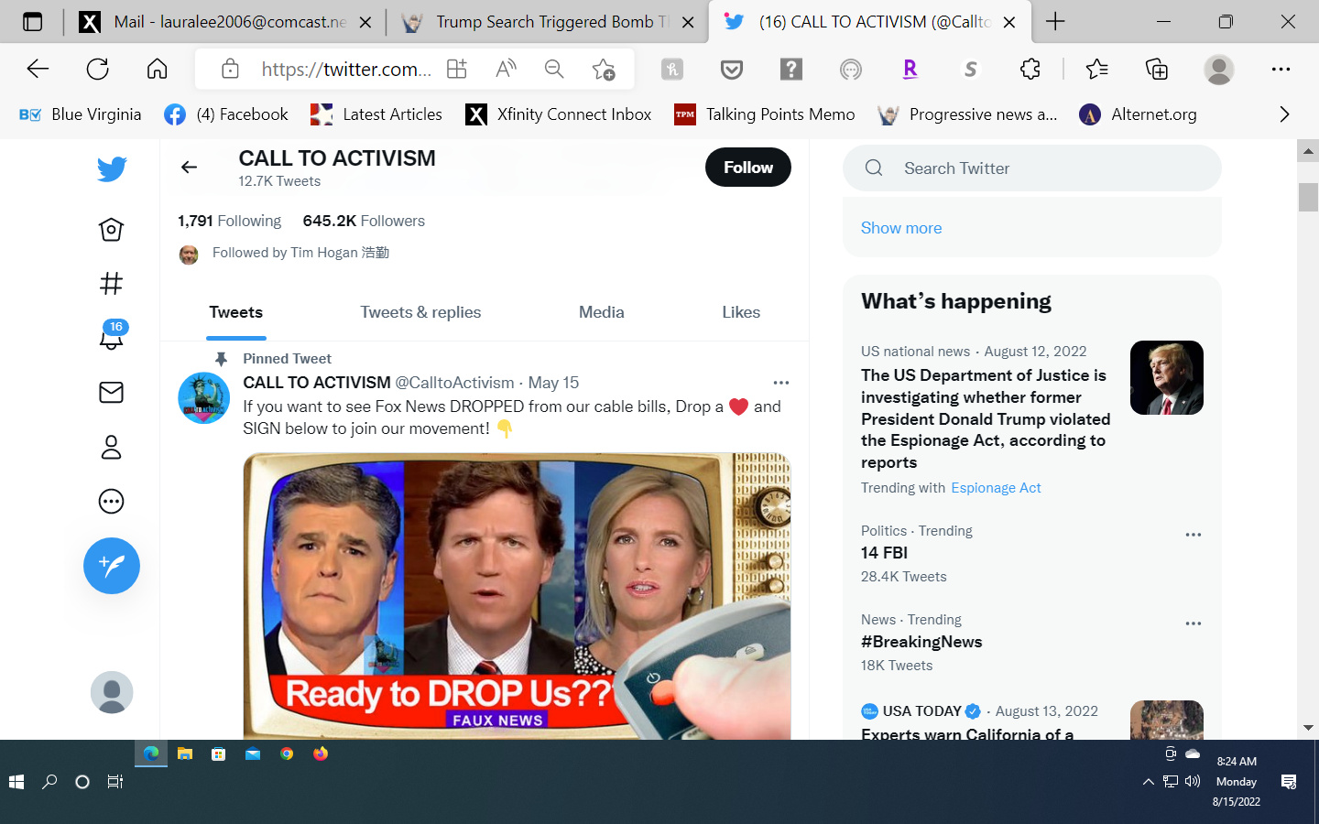Open File Explorer from the taskbar

(x=185, y=754)
